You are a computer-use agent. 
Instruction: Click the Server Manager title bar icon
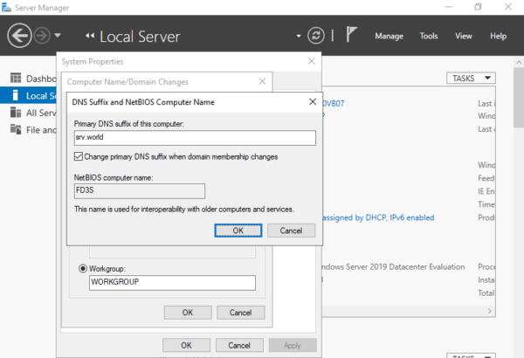coord(6,7)
